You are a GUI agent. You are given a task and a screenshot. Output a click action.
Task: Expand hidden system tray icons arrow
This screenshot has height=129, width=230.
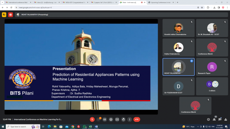click(x=198, y=127)
